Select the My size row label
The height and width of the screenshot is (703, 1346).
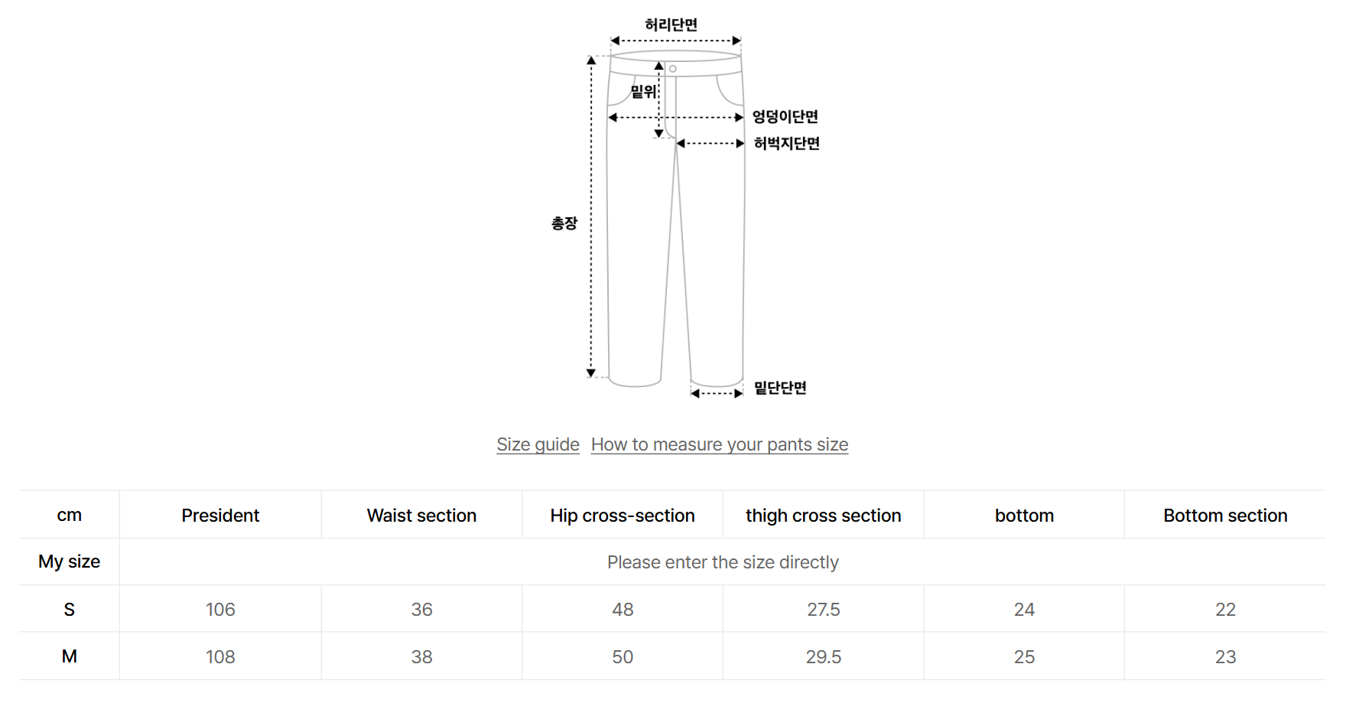point(69,561)
